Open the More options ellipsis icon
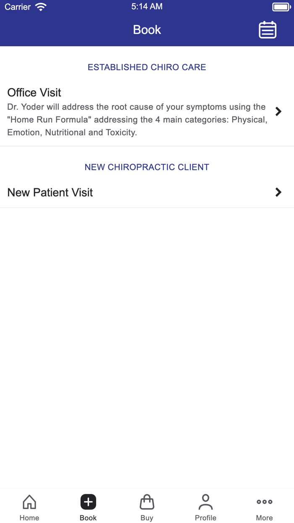 point(264,501)
